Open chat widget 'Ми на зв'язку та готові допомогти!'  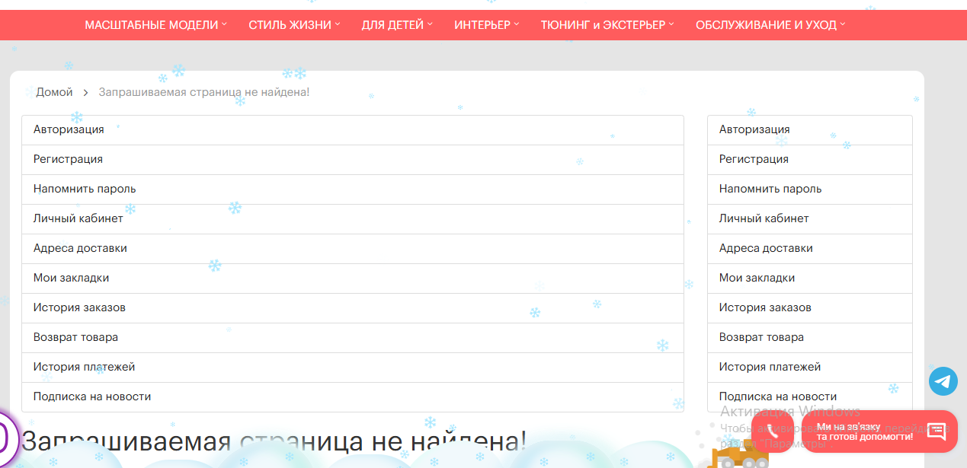879,431
